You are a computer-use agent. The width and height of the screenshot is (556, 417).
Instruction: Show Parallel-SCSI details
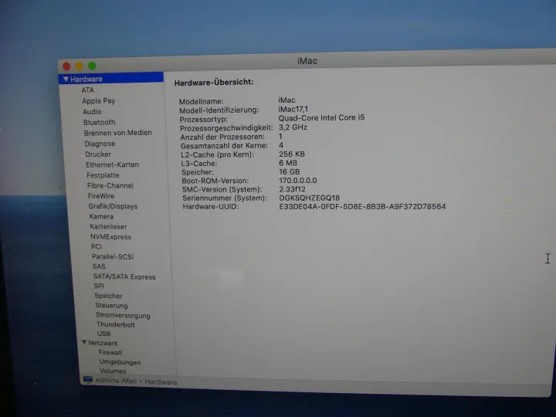(113, 256)
